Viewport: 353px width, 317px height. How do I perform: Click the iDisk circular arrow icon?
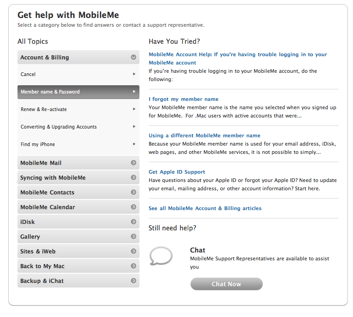coord(133,222)
